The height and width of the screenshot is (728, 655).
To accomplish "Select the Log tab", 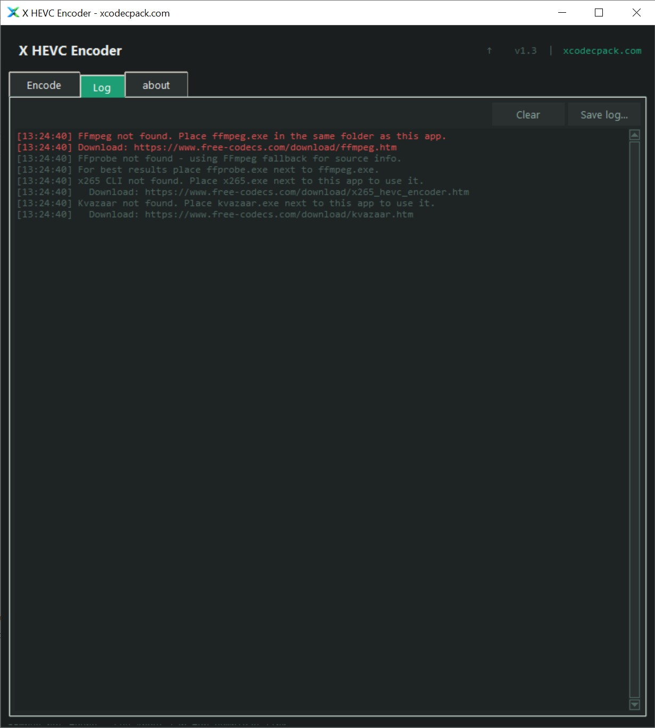I will pyautogui.click(x=102, y=88).
